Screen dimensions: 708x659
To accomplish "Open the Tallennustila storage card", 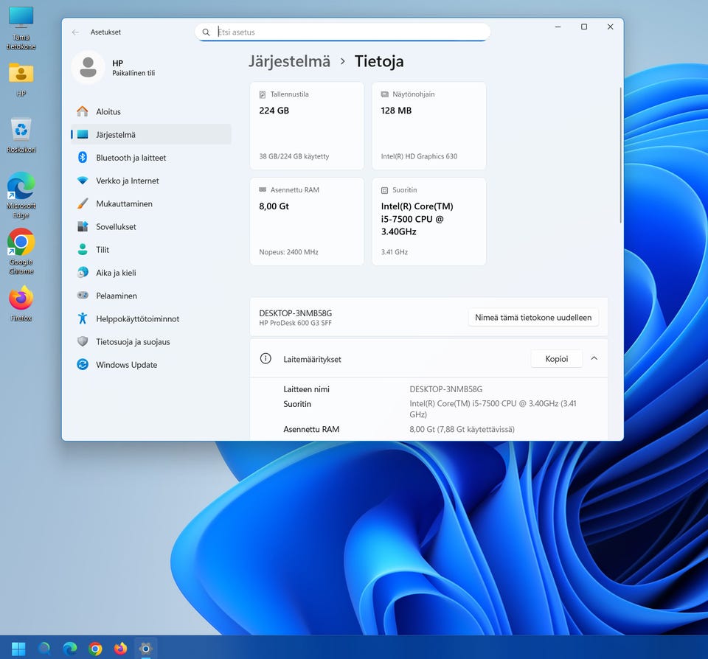I will tap(307, 126).
